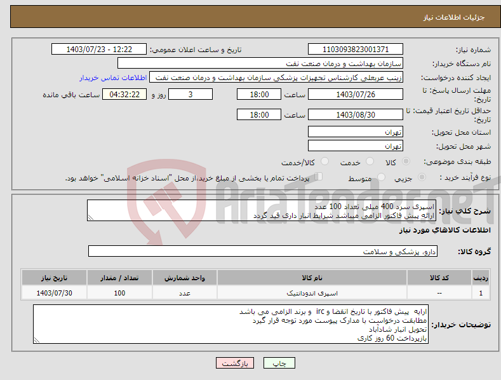The image size is (501, 380).
Task: Select the کالا radio button
Action: coord(406,161)
